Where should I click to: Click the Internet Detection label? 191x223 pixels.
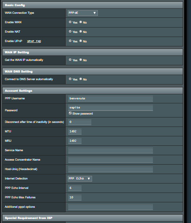(16, 178)
